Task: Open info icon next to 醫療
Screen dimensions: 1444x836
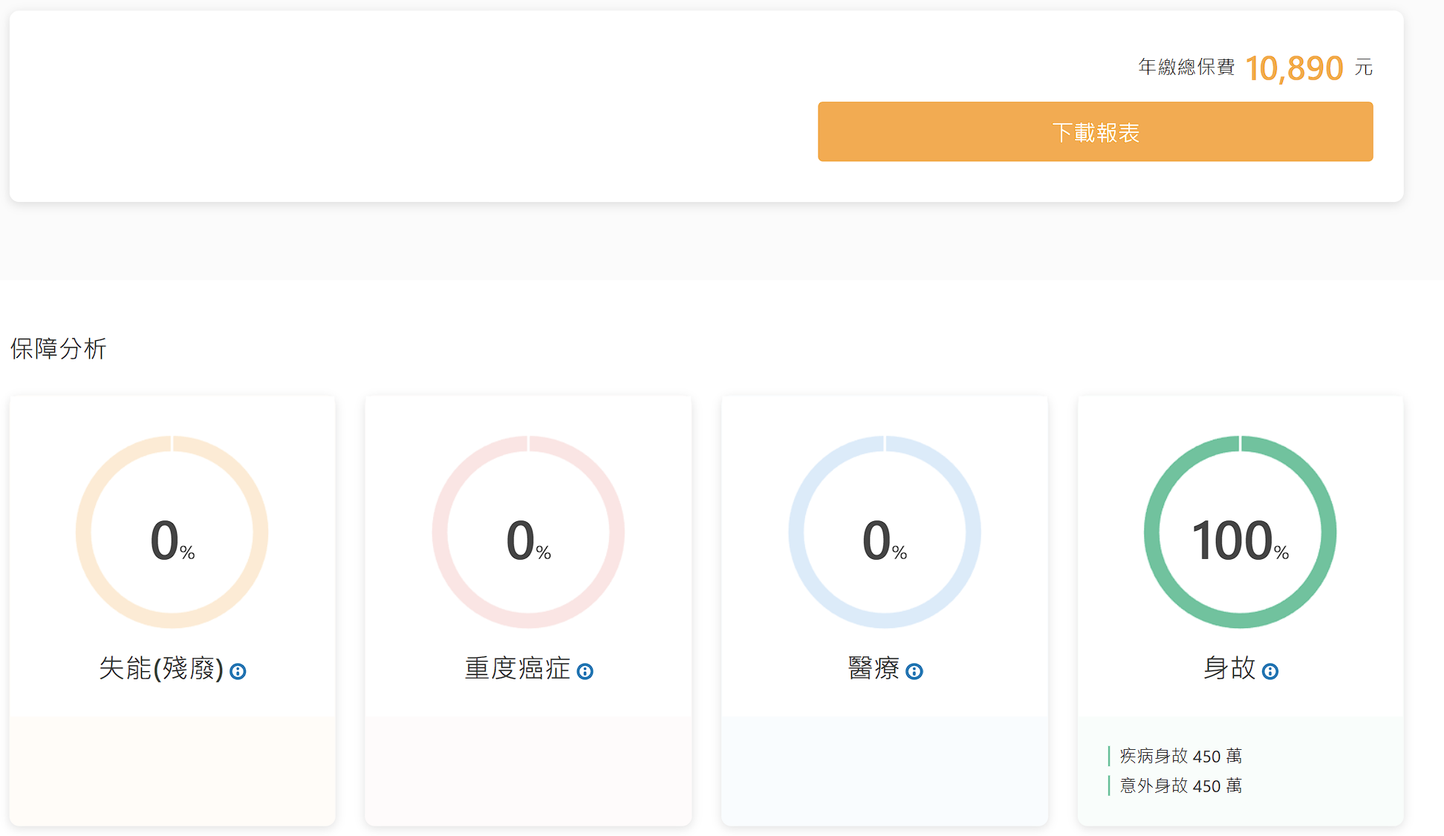Action: point(914,671)
